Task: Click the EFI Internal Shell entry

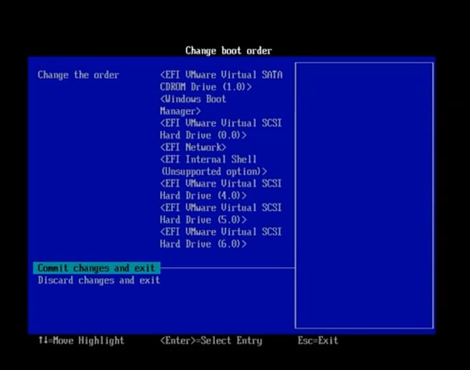Action: [213, 165]
